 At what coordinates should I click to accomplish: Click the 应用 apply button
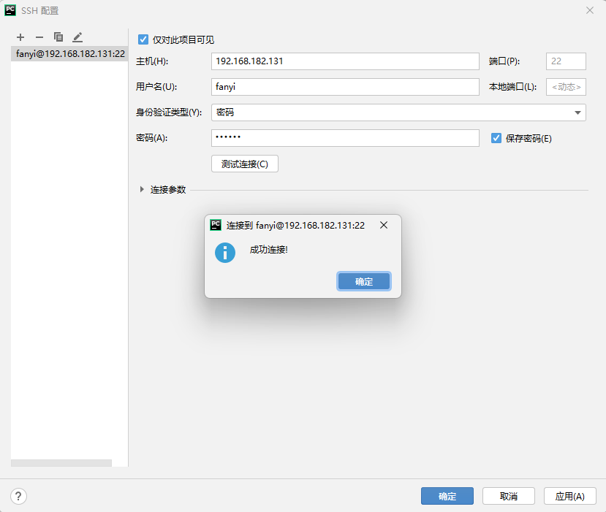(x=570, y=496)
